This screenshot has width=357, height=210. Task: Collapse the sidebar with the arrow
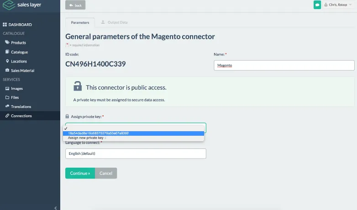click(x=56, y=208)
